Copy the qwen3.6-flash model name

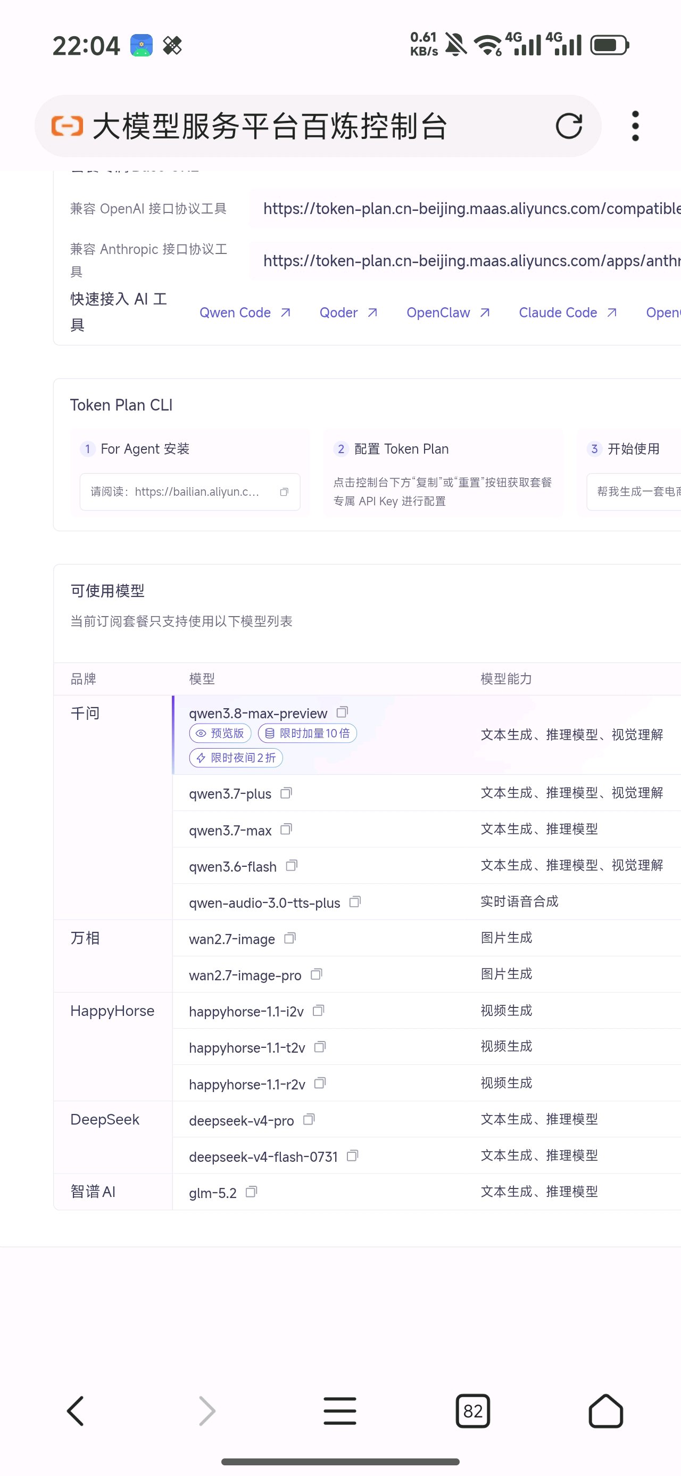(x=292, y=865)
